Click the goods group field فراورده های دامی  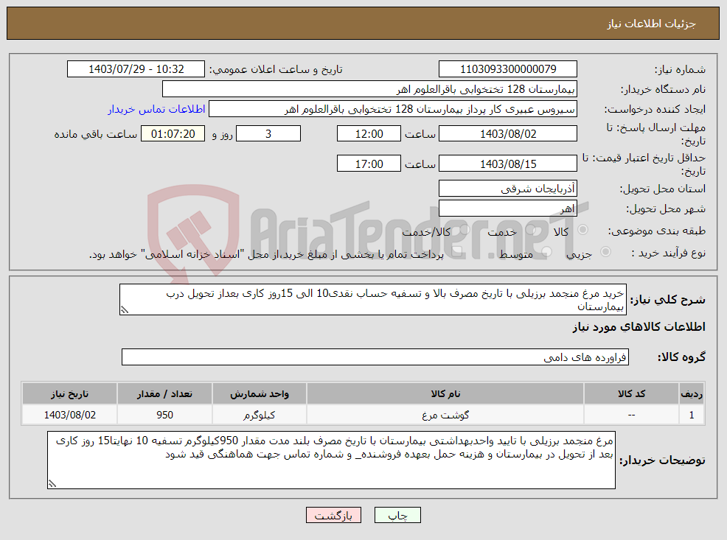[375, 357]
